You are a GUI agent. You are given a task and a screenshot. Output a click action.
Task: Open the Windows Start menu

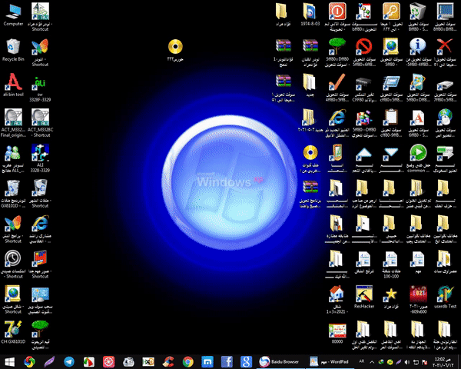tap(9, 361)
